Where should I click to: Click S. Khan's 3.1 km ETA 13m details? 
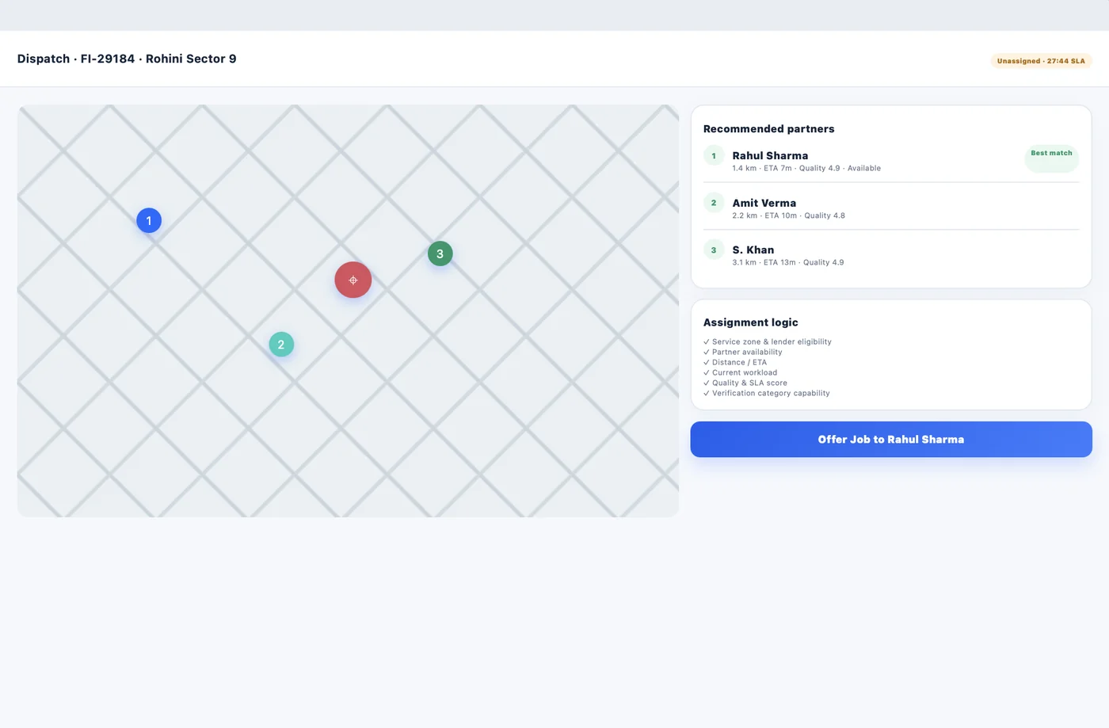pyautogui.click(x=788, y=262)
